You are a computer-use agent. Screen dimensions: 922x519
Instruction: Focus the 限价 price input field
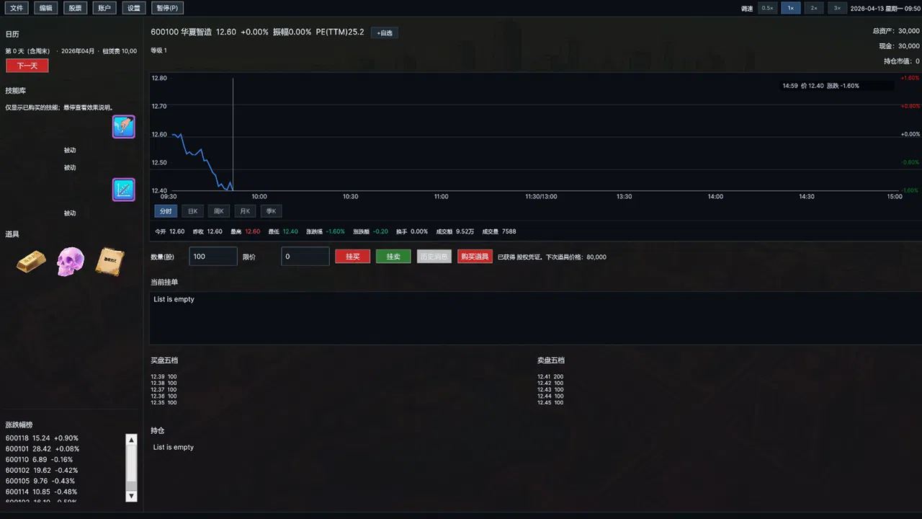(305, 256)
